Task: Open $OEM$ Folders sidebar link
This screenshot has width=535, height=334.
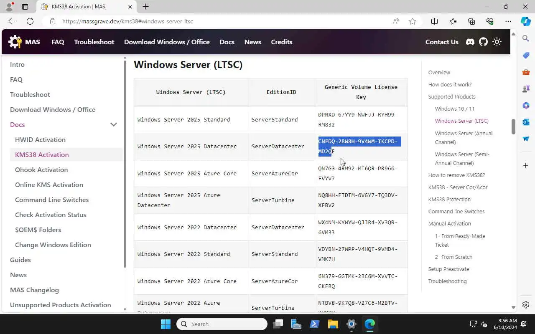Action: click(x=38, y=230)
